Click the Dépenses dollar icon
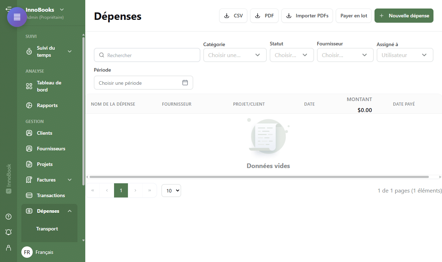 click(x=29, y=211)
